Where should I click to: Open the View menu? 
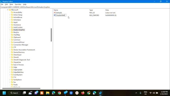pos(11,4)
